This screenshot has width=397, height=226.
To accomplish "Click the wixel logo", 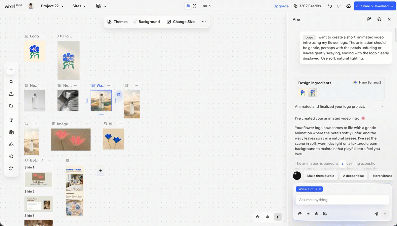I will 13,6.
